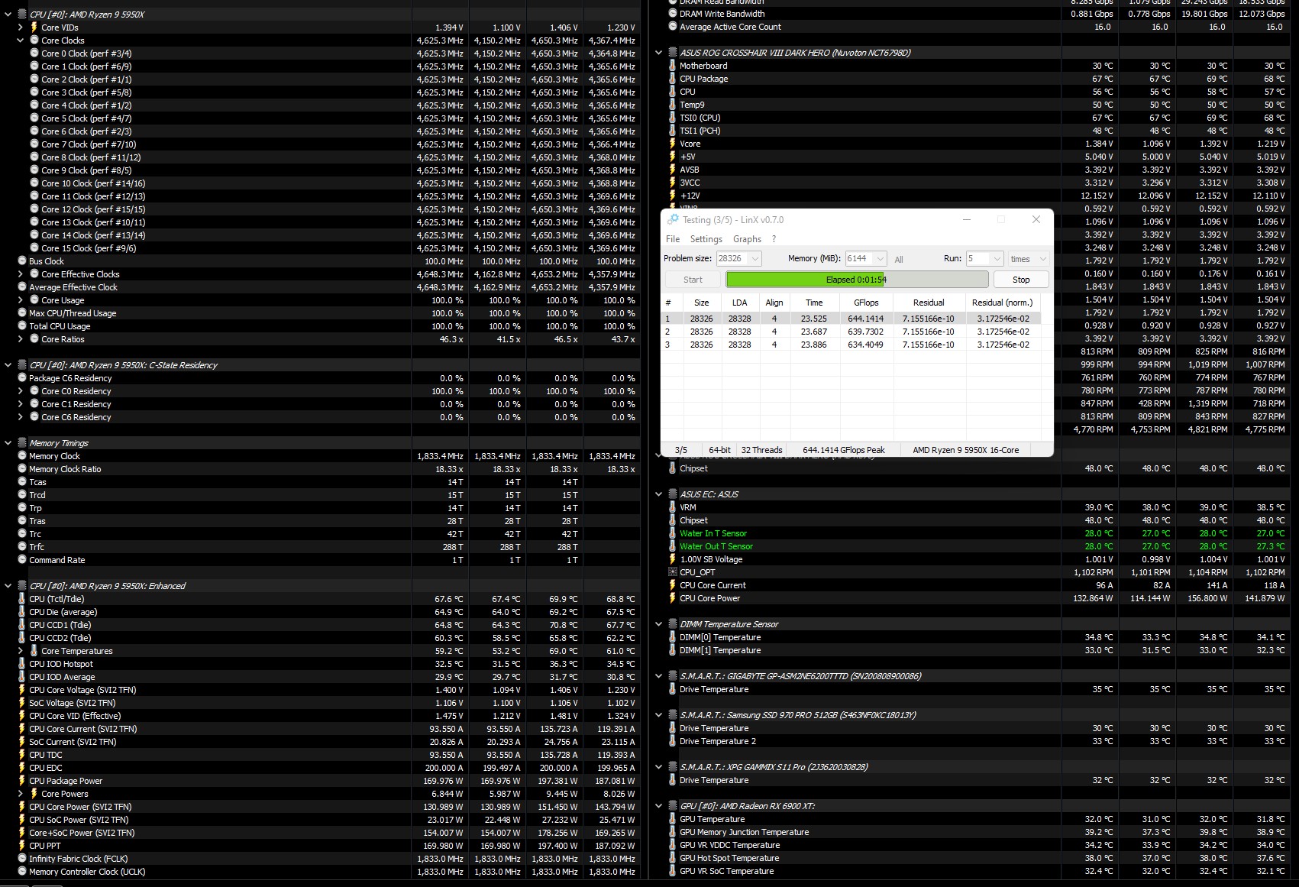Open the ? help menu in LinX
The image size is (1299, 887).
coord(774,239)
